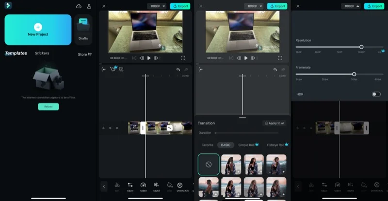This screenshot has height=201, width=388.
Task: Click the back chevron left of Split
Action: (x=104, y=186)
